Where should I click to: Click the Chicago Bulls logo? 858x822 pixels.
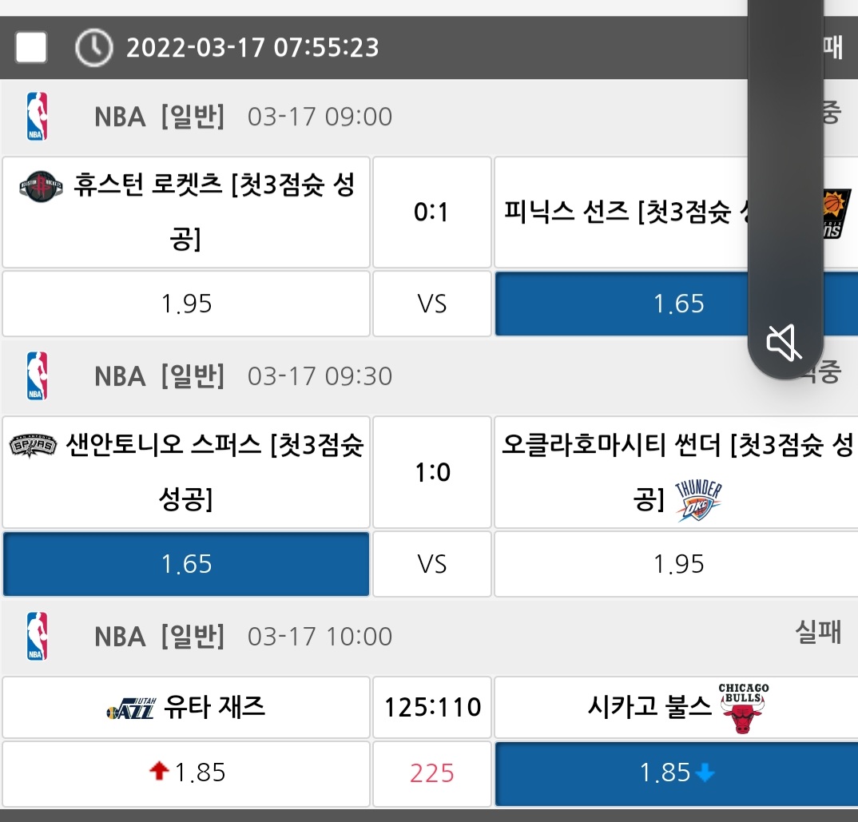click(743, 709)
